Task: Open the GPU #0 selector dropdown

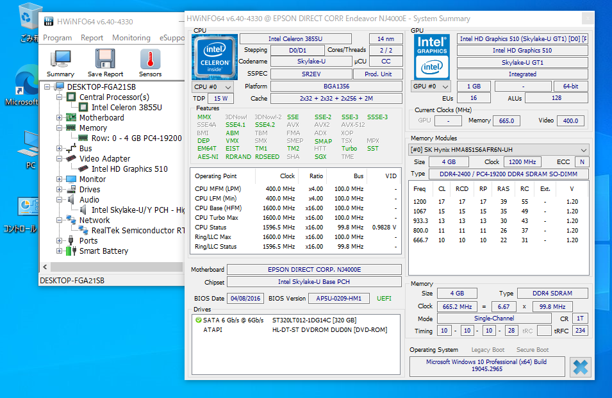Action: [x=431, y=87]
